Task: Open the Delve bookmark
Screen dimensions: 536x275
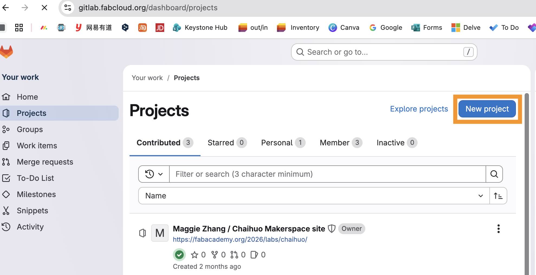Action: (466, 28)
